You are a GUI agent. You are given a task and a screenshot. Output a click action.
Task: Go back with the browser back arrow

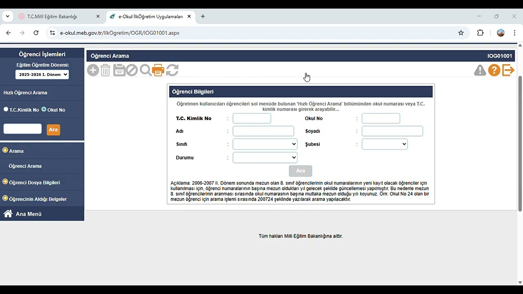[9, 33]
